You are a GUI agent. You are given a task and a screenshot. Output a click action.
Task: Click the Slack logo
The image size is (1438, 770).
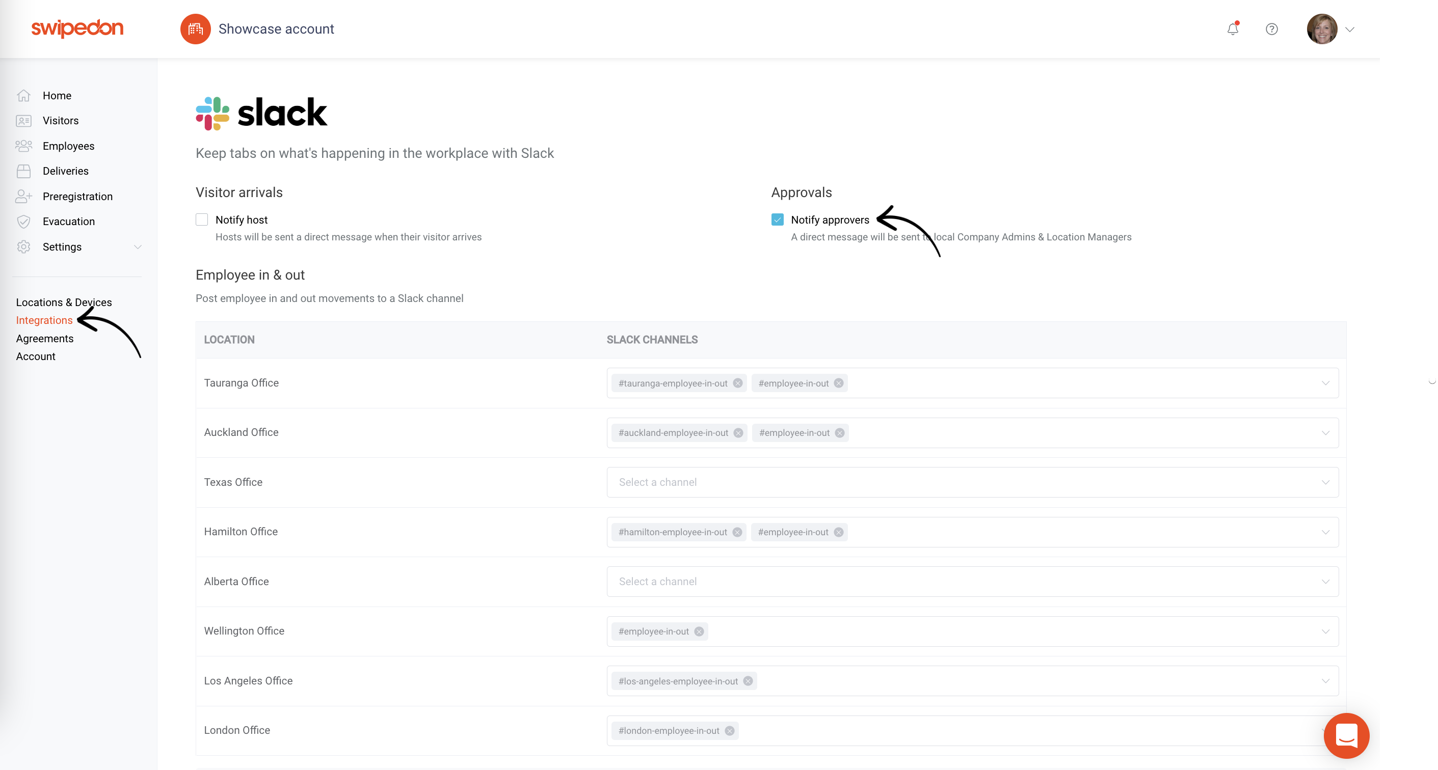[261, 113]
